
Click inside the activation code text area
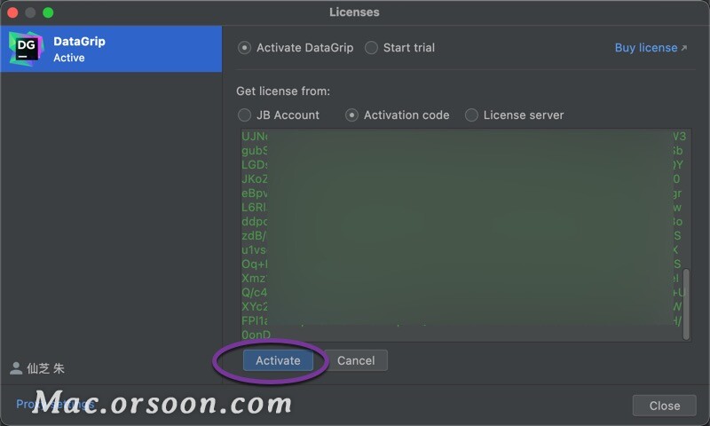461,234
